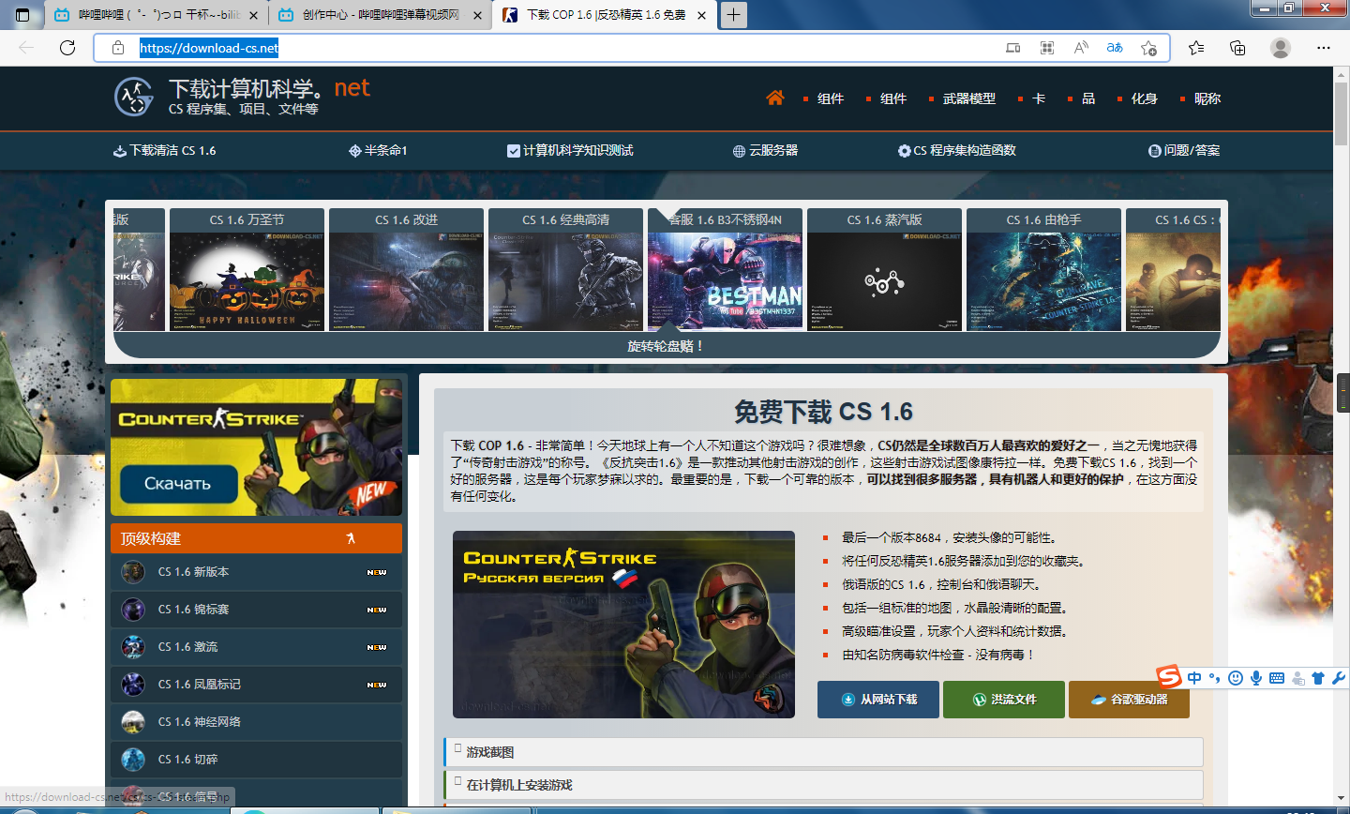Switch to the 哔哩哔哩 干杯 browser tab
The image size is (1350, 814).
pos(156,15)
